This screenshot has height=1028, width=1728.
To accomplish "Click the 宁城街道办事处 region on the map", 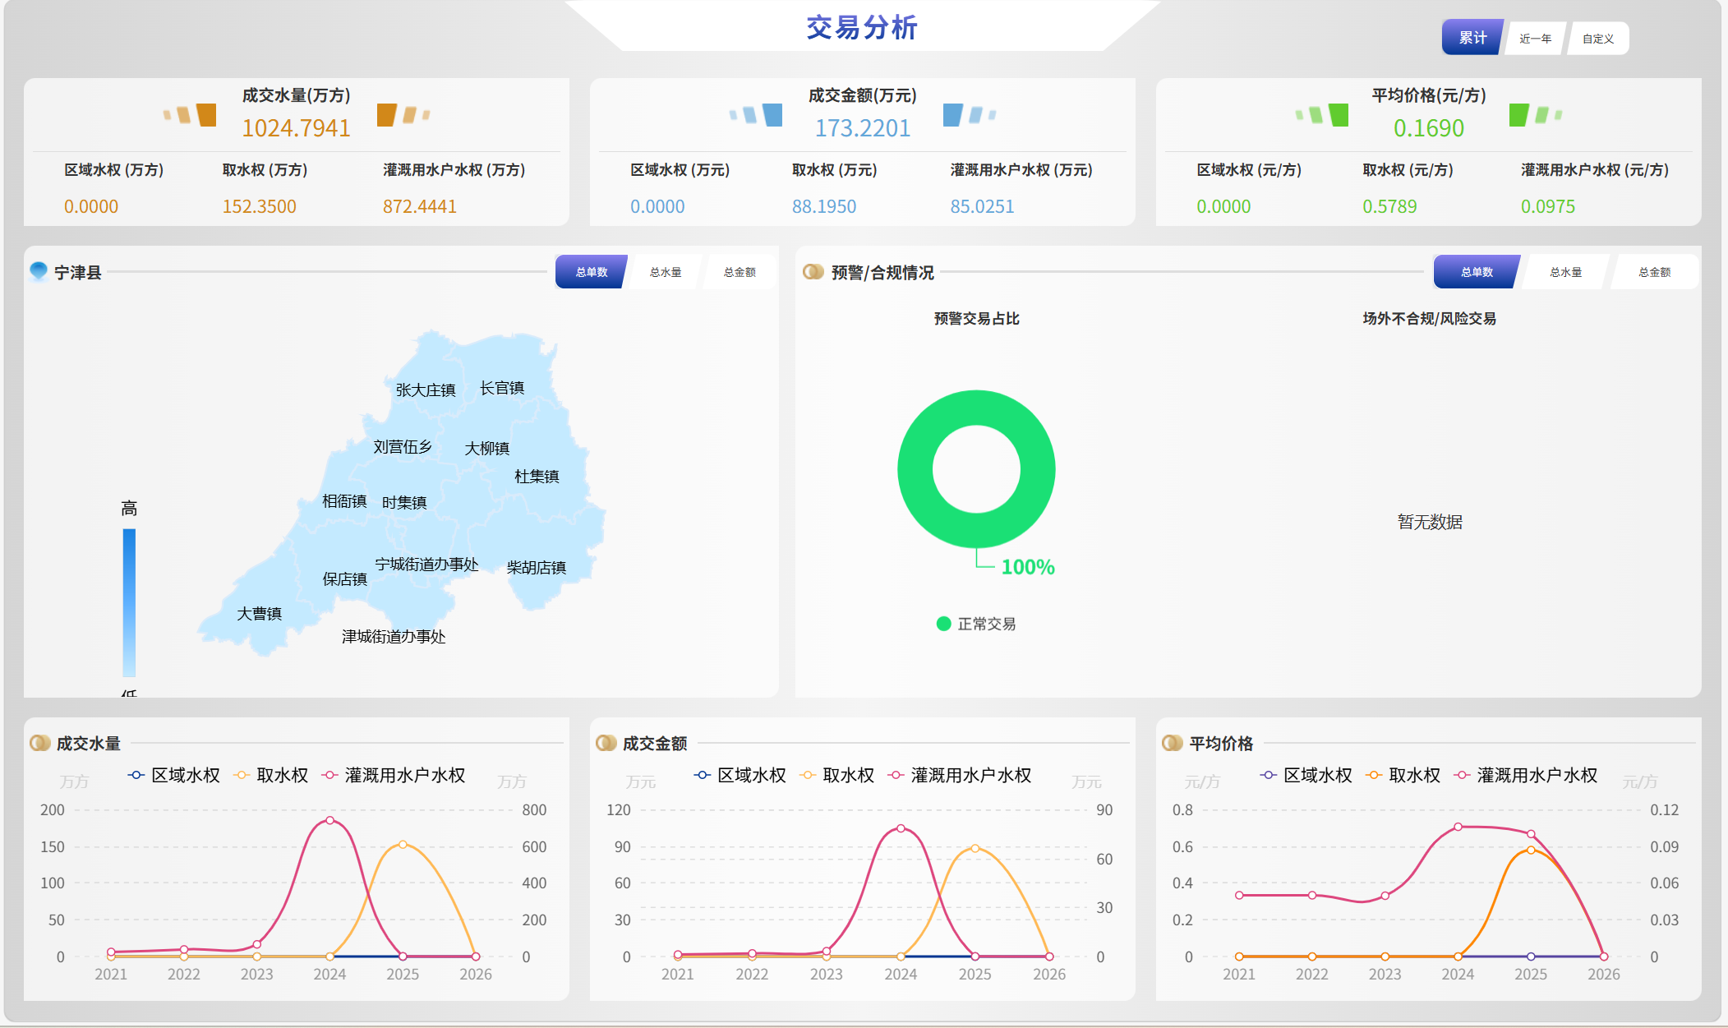I will 426,565.
